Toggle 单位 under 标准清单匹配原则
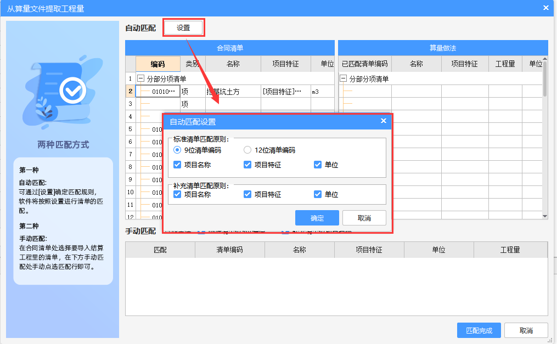Viewport: 557px width, 344px height. 318,165
